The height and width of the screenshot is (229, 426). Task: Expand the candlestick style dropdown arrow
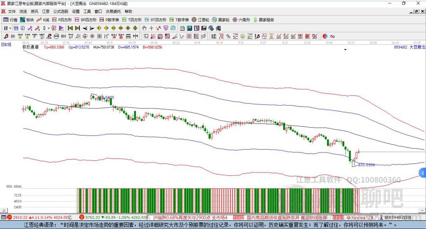pyautogui.click(x=49, y=28)
